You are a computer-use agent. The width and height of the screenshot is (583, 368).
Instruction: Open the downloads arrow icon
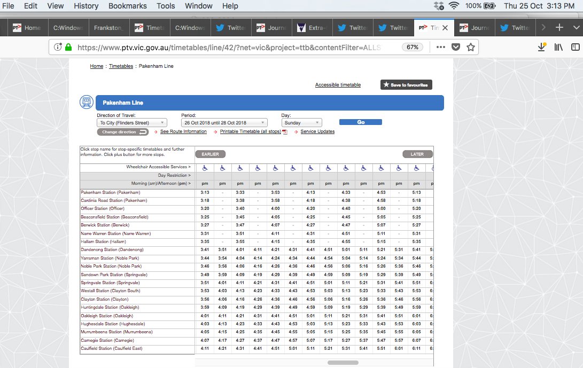542,47
